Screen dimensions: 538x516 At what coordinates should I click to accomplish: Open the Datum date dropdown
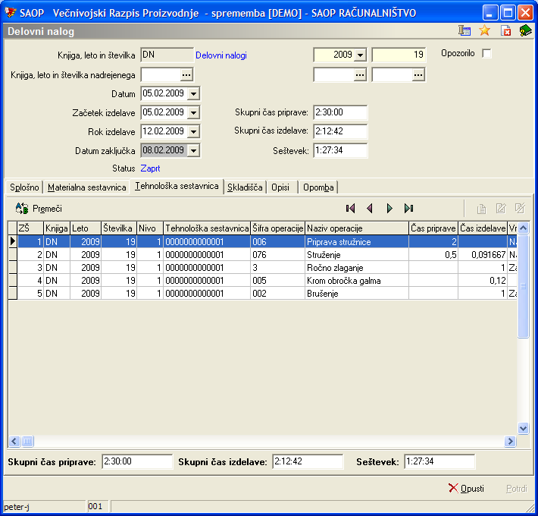tap(193, 93)
